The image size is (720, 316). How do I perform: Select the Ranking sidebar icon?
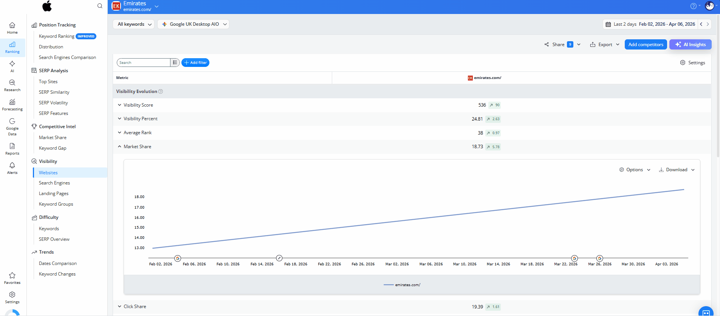pos(12,48)
